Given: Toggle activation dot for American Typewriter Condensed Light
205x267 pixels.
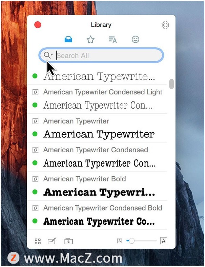Looking at the screenshot, I should 35,105.
